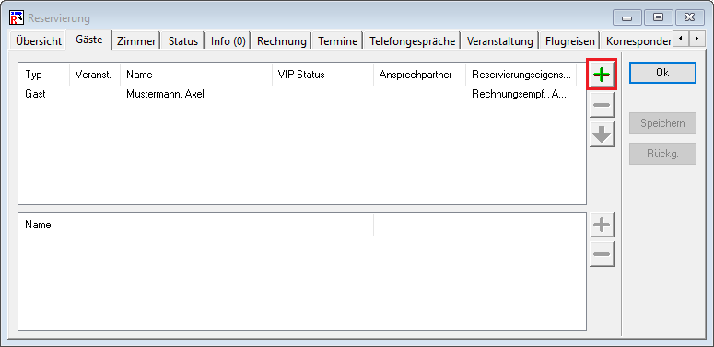Confirm with the Ok button
Screen dimensions: 714x347
[662, 73]
